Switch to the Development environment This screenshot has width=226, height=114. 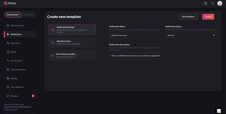tap(13, 15)
